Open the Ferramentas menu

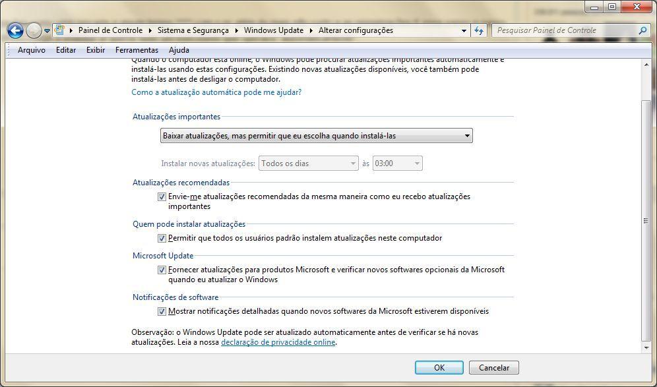[137, 49]
